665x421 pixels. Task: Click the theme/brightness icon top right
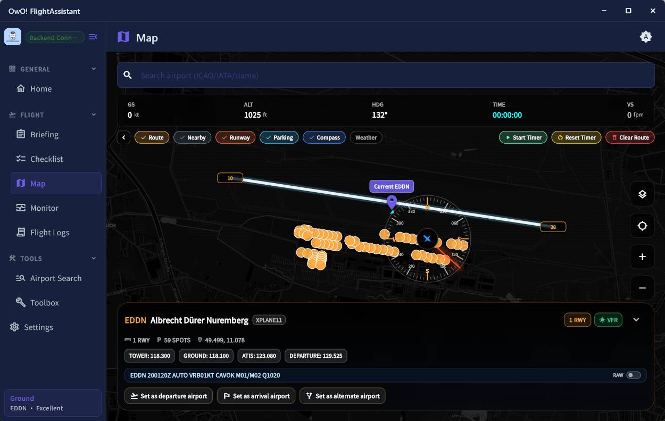point(645,37)
